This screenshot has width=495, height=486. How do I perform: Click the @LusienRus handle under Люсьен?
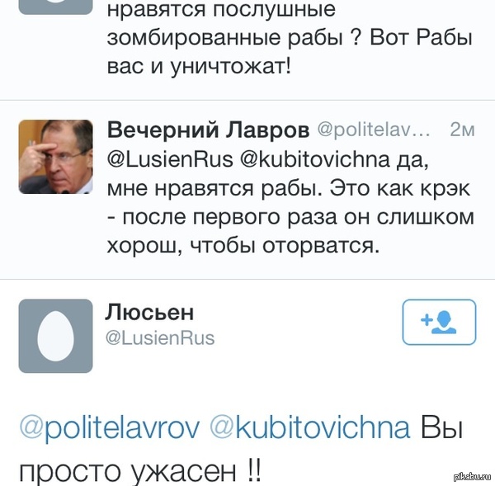tap(160, 337)
